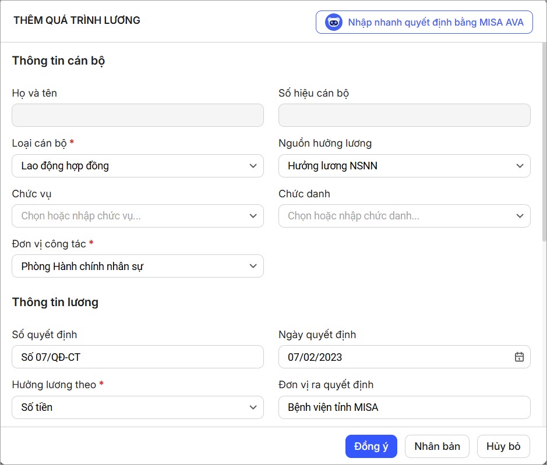Image resolution: width=547 pixels, height=465 pixels.
Task: Click the MISA AVA robot icon
Action: click(x=334, y=23)
